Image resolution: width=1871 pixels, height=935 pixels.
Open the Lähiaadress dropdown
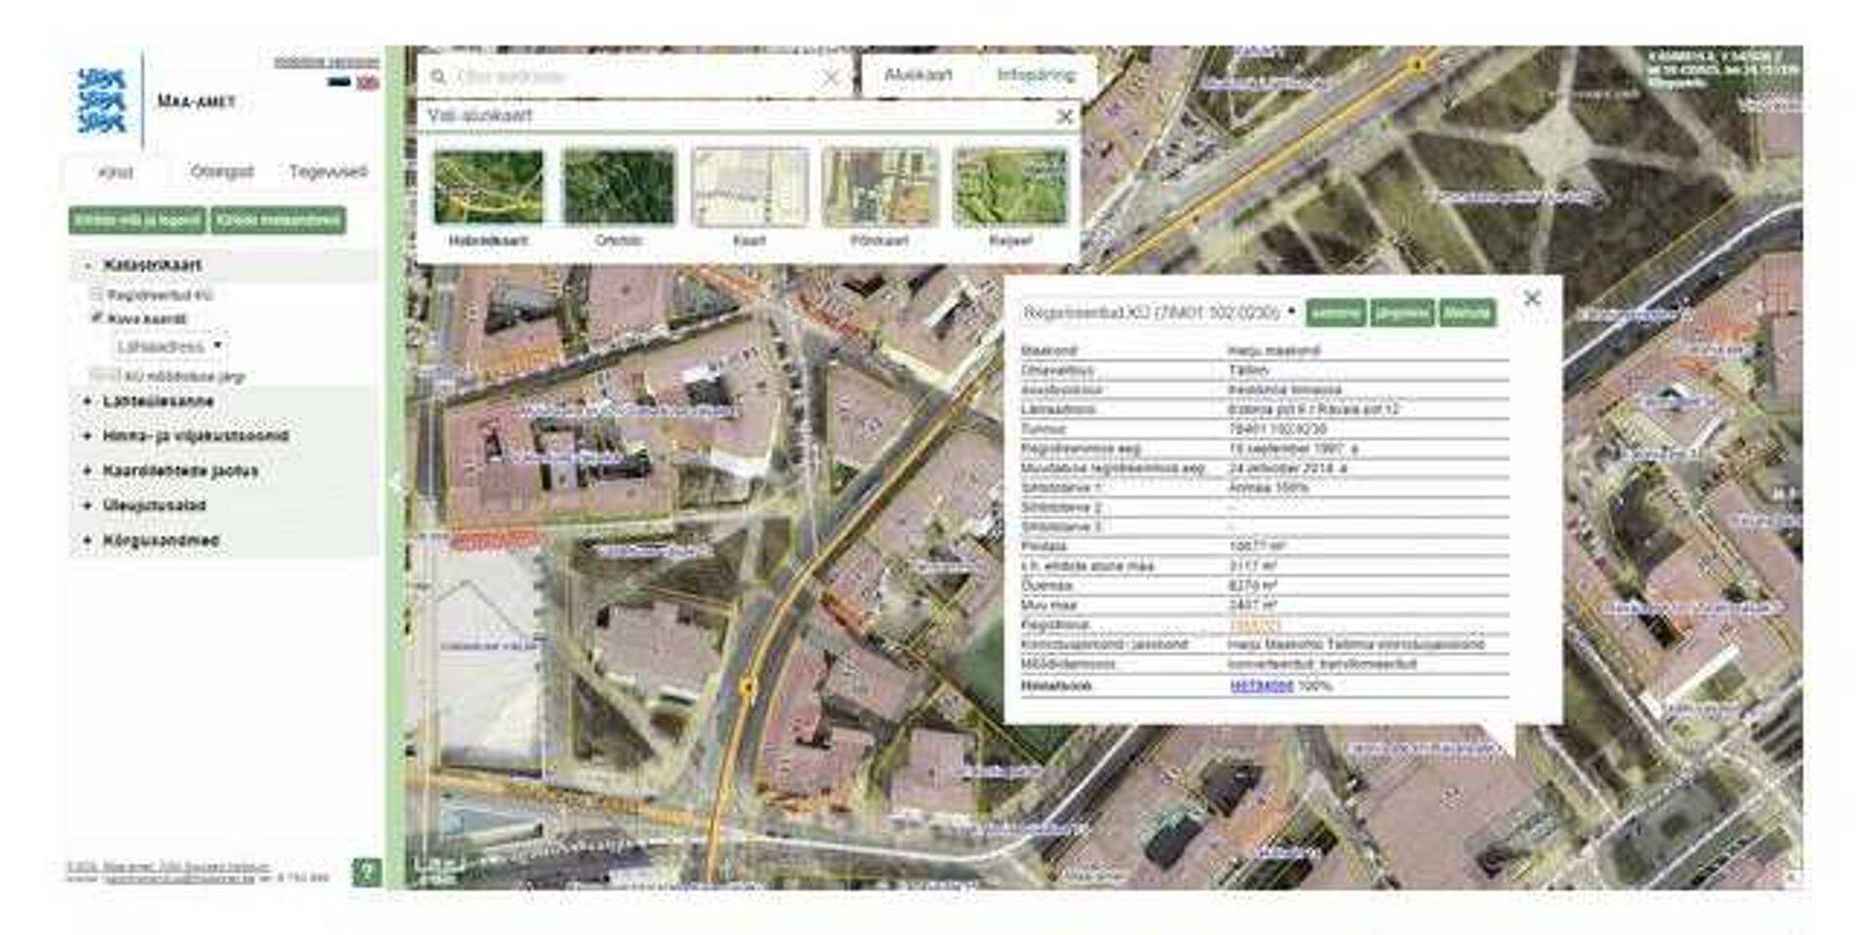click(x=170, y=346)
